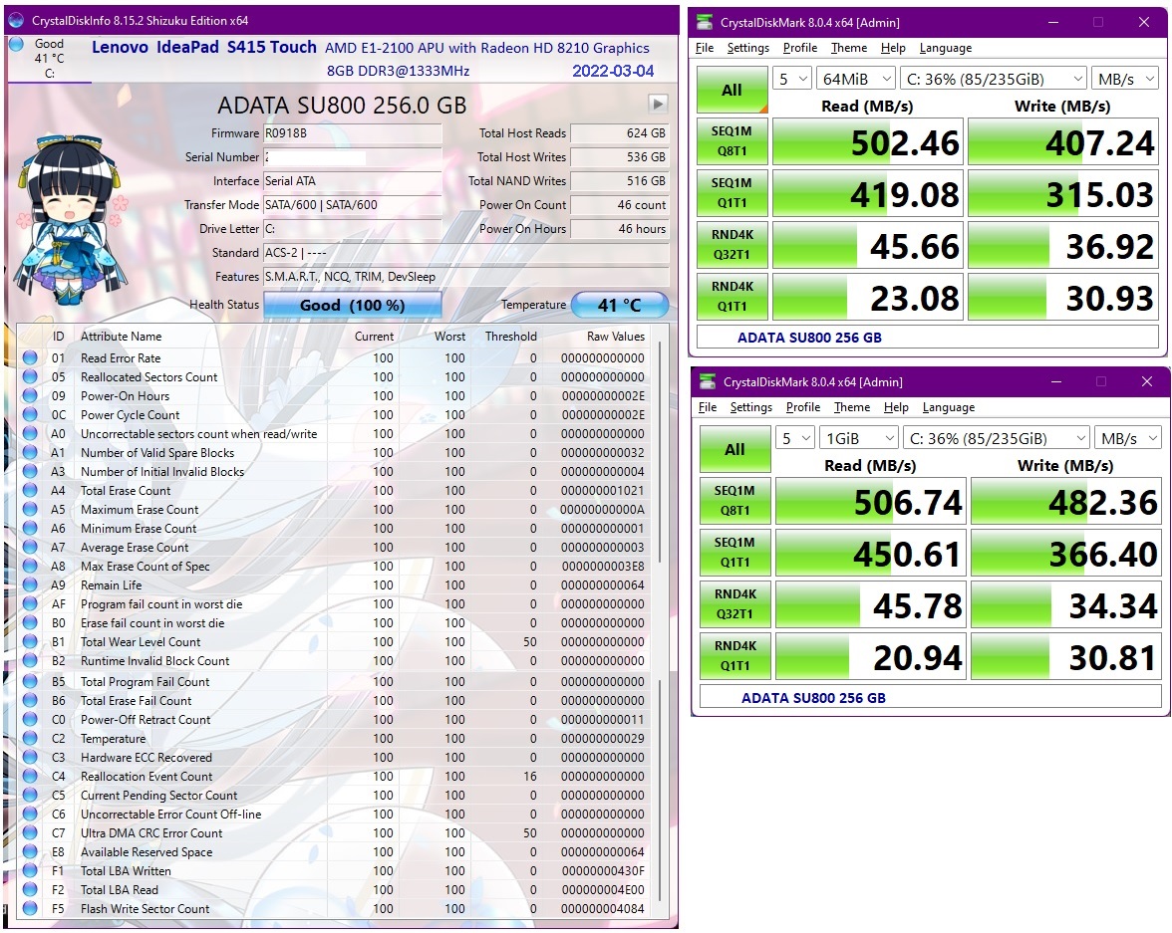Screen dimensions: 1172x933
Task: Click the status orb for Temperature attribute row
Action: point(30,738)
